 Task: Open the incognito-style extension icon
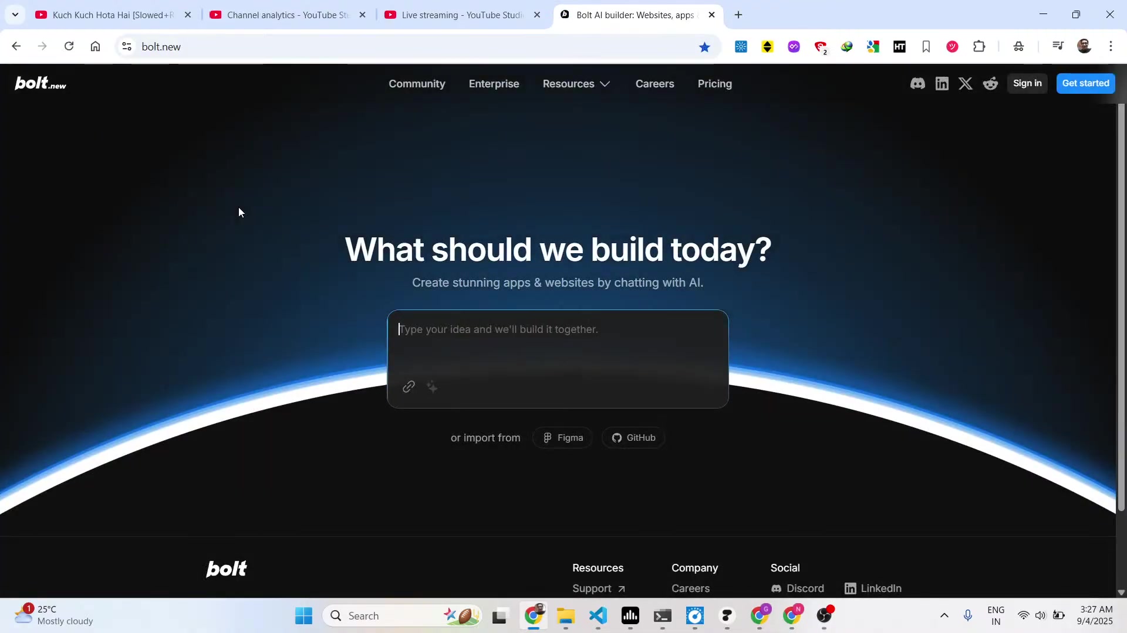pyautogui.click(x=1018, y=46)
